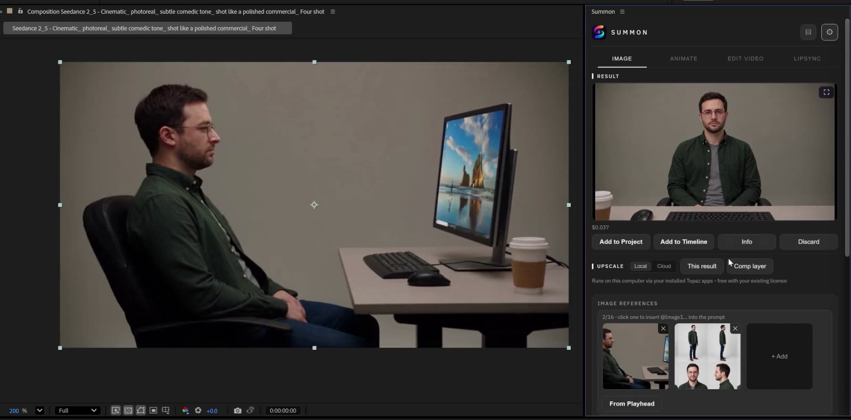Select the Seedance 2_5 composition tab

[x=147, y=28]
